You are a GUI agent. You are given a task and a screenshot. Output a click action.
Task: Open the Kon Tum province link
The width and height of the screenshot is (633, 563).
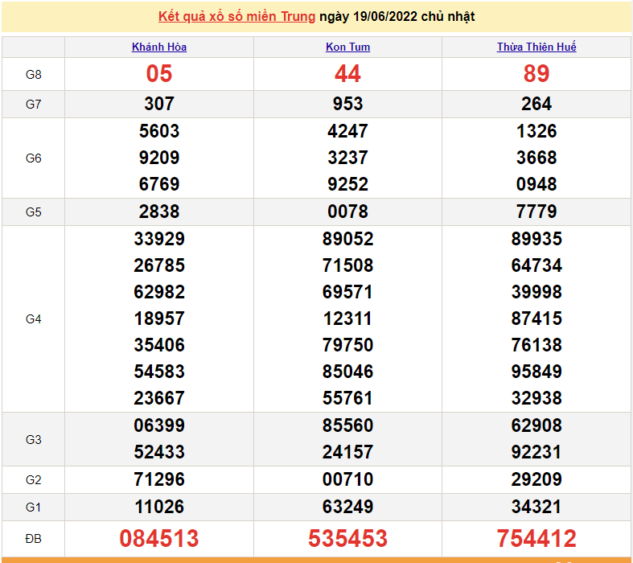(x=347, y=47)
